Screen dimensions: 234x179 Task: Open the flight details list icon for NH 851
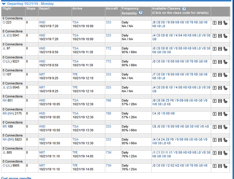click(220, 101)
